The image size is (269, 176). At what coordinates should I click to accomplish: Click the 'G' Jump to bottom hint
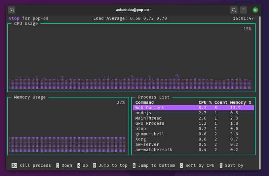pyautogui.click(x=154, y=165)
